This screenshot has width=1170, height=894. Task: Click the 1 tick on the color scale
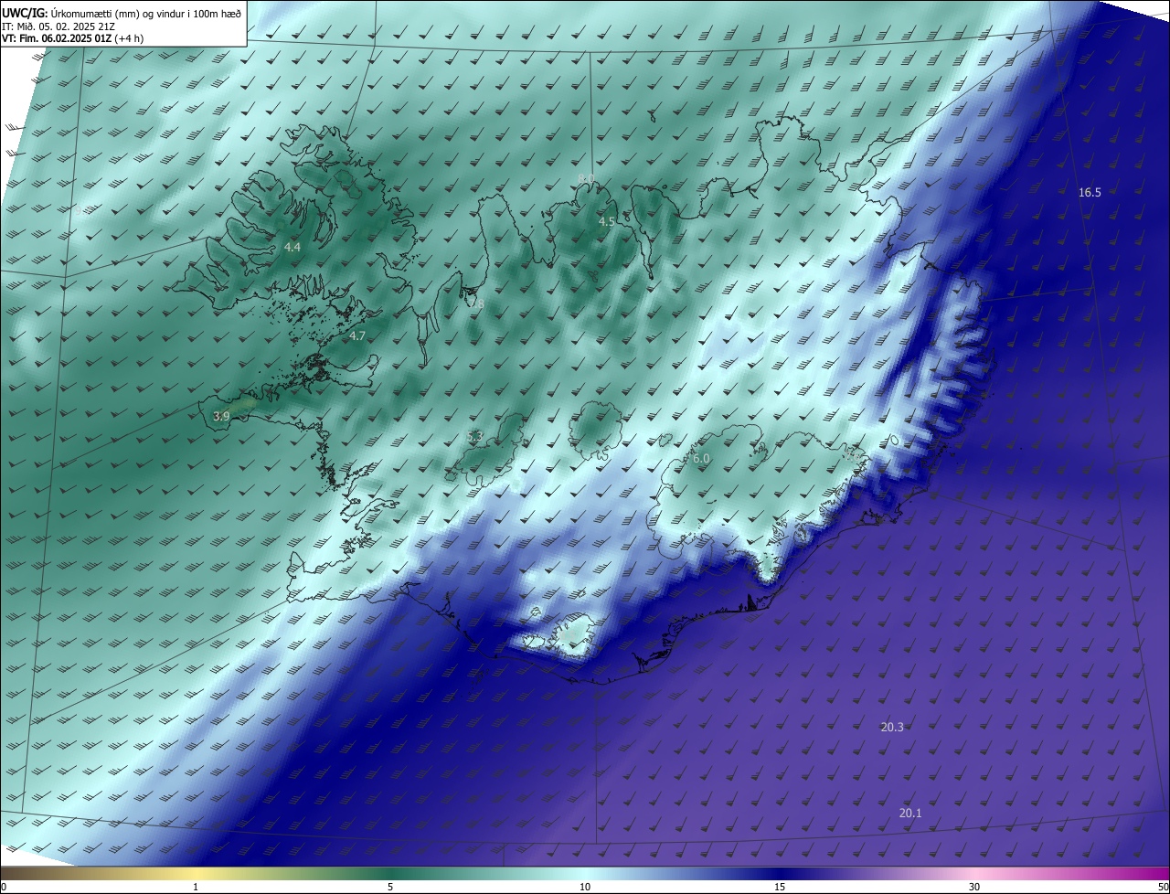197,887
